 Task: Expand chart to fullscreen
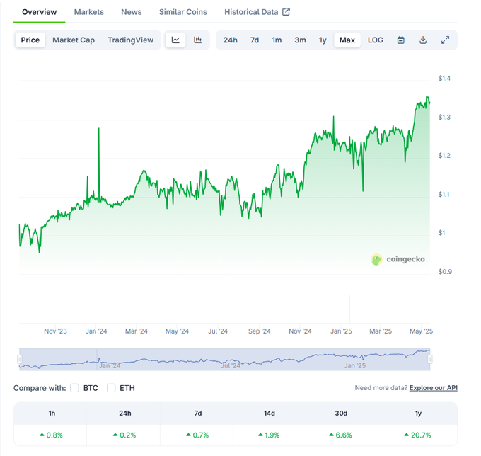445,40
